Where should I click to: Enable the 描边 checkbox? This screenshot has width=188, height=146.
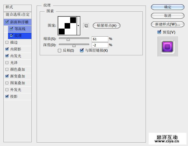7,42
